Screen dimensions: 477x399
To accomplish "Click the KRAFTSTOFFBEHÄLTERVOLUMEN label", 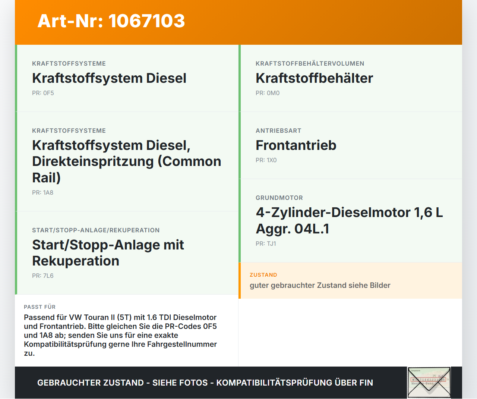I will tap(310, 63).
